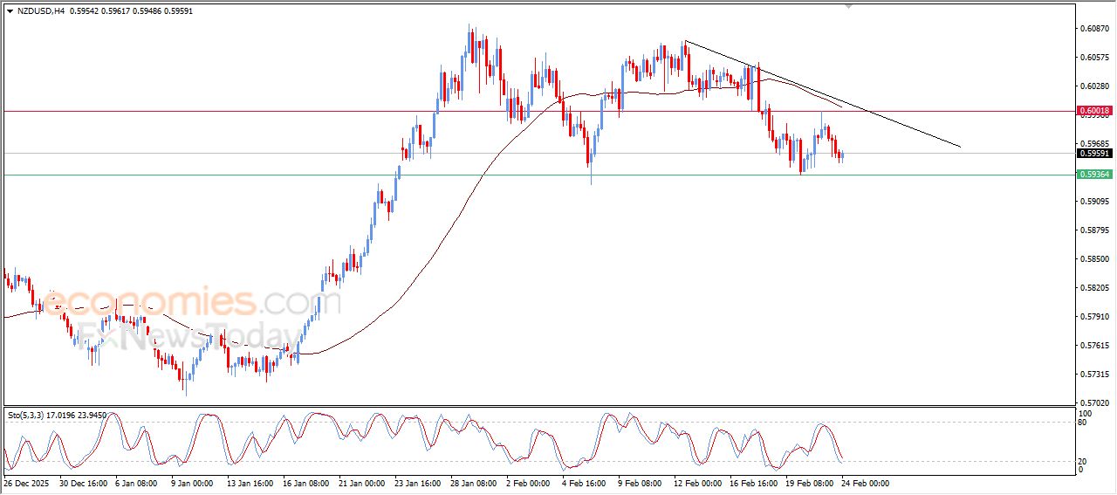Click the dropdown arrow beside NZDUSD,H4
The width and height of the screenshot is (1117, 495).
pos(10,10)
